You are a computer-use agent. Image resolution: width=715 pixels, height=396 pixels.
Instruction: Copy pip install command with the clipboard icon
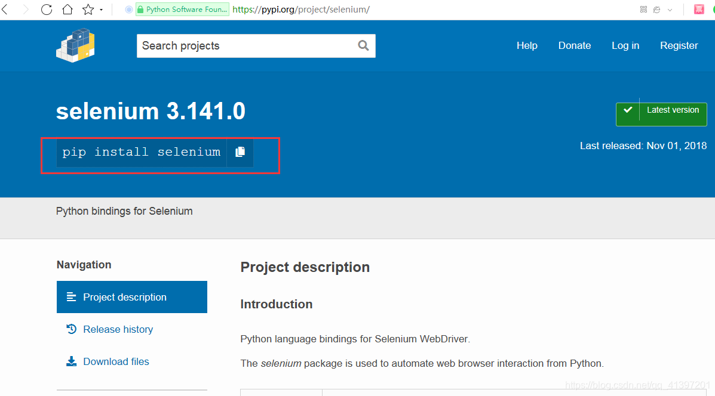(x=240, y=152)
